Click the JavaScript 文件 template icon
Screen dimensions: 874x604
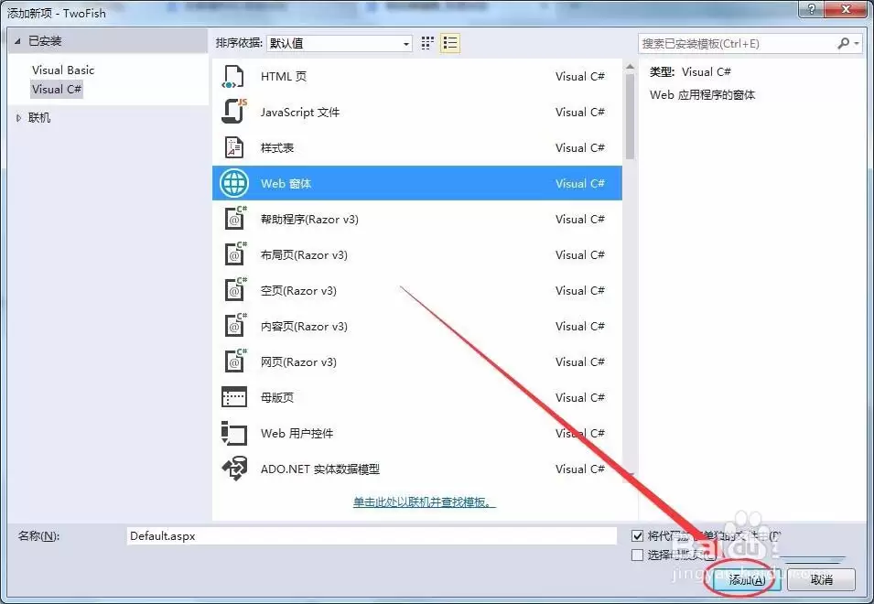pos(233,112)
